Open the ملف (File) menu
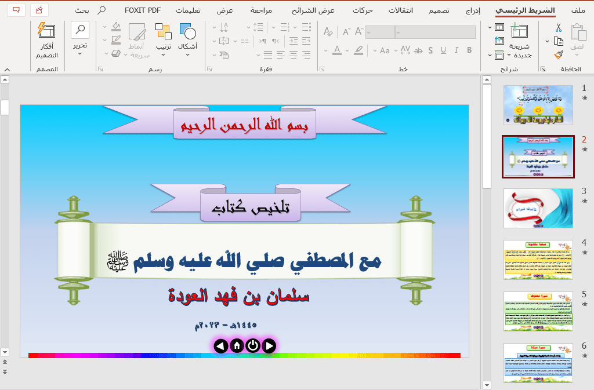 (x=578, y=10)
